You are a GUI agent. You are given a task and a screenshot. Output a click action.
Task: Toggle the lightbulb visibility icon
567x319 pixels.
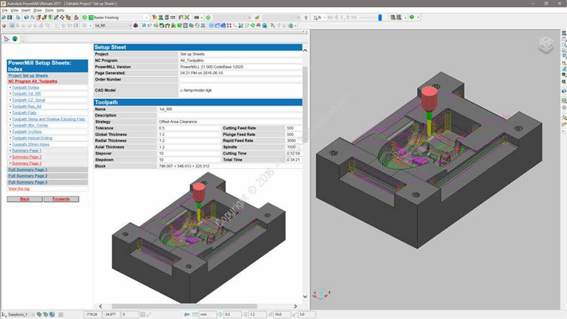pyautogui.click(x=306, y=18)
